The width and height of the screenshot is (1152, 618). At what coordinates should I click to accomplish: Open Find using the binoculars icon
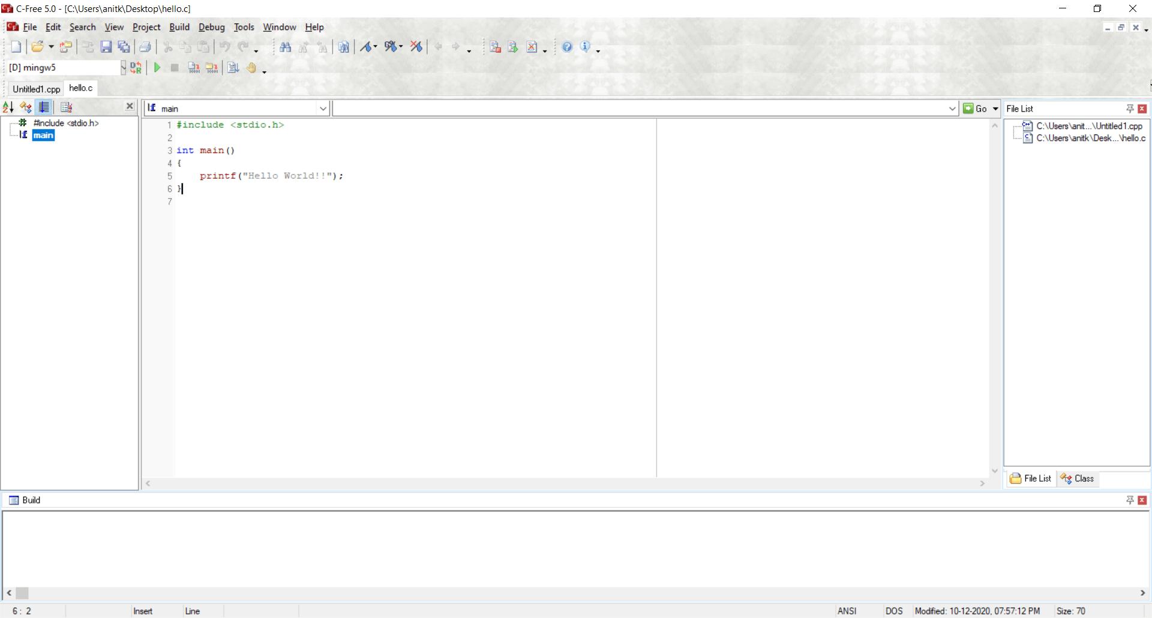tap(286, 47)
